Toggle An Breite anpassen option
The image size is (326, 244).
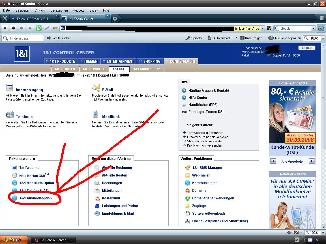pos(285,38)
